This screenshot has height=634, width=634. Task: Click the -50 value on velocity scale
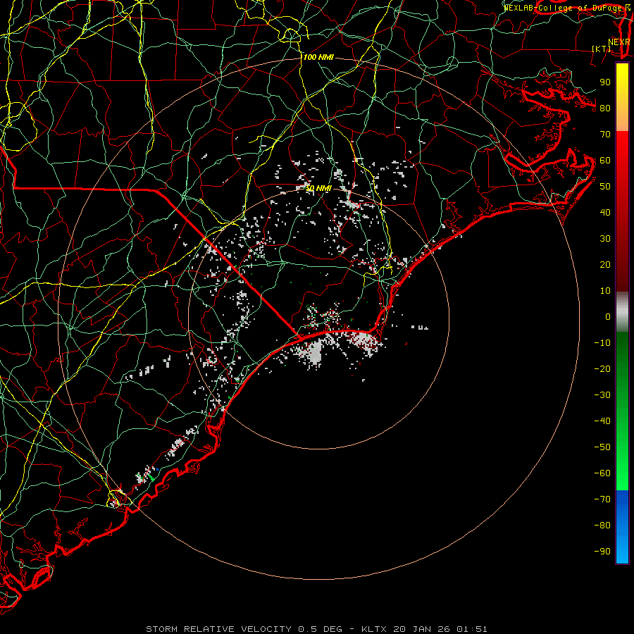point(602,447)
